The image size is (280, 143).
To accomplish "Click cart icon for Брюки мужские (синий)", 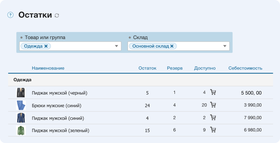I will tap(213, 105).
